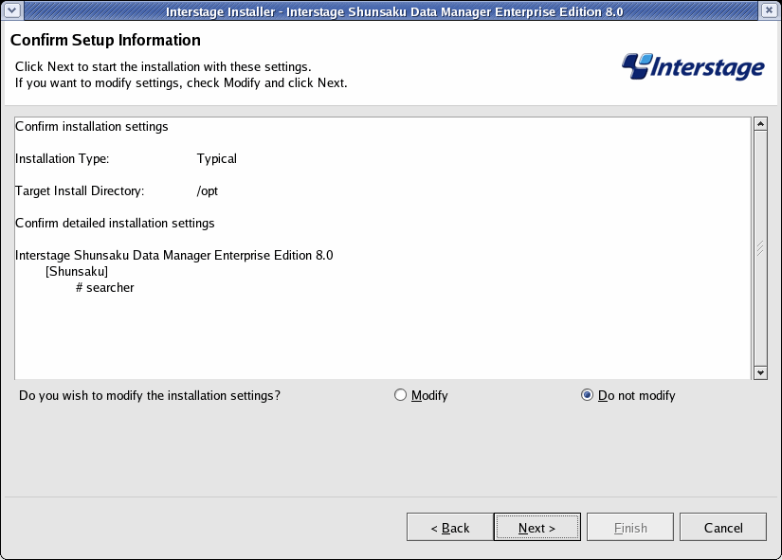Go back with the Back button
Viewport: 782px width, 560px height.
pos(450,527)
